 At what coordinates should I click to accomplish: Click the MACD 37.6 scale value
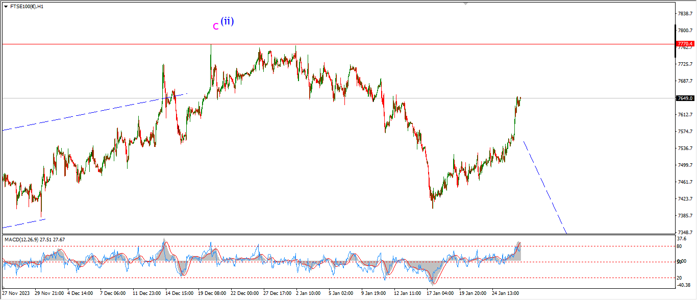682,238
